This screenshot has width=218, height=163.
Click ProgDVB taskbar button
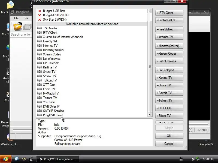(x=58, y=159)
